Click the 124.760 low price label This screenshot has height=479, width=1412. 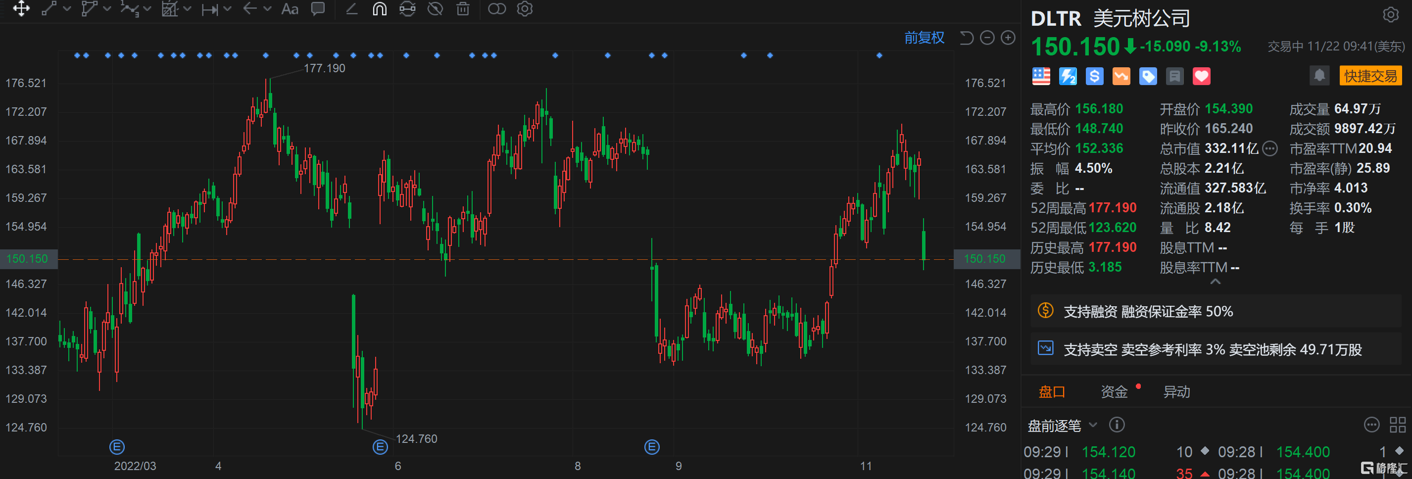pyautogui.click(x=417, y=439)
